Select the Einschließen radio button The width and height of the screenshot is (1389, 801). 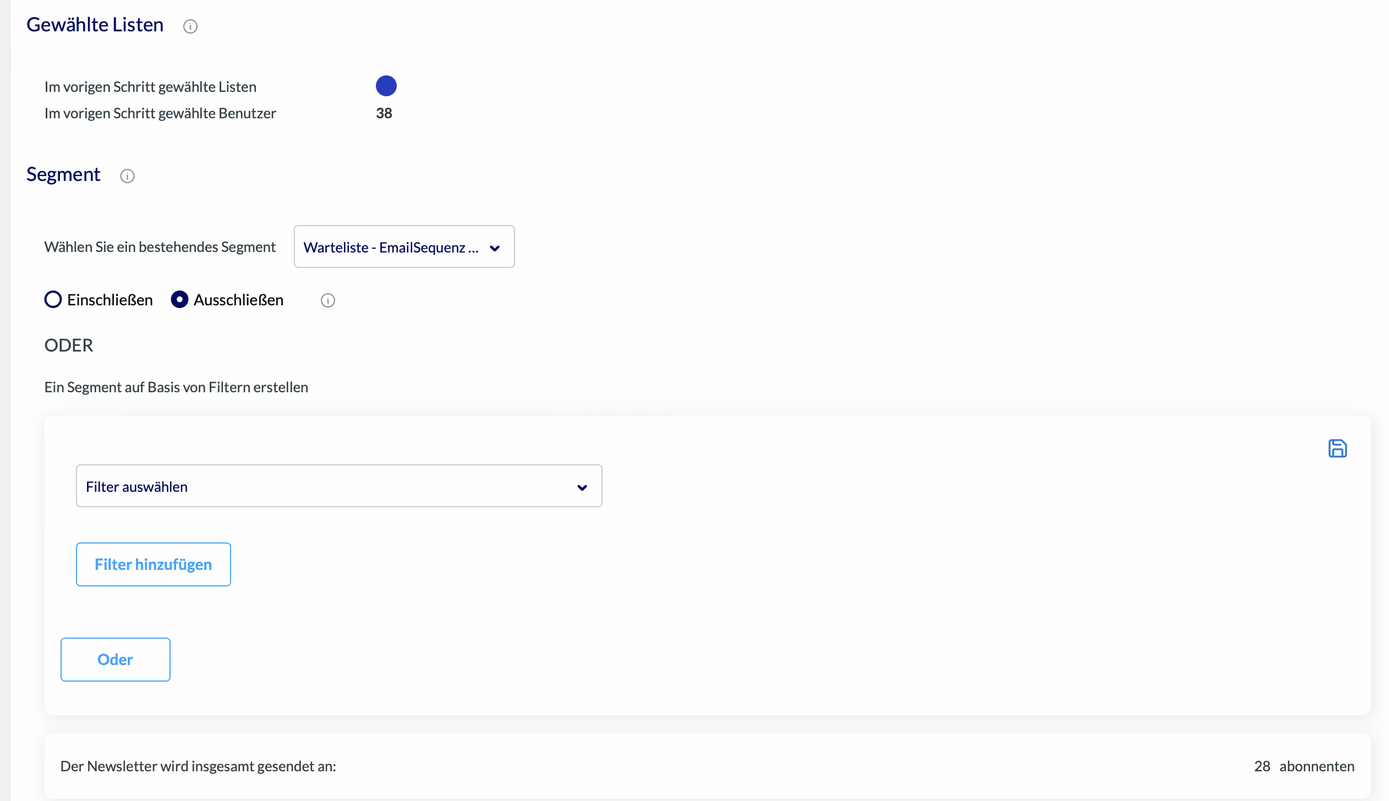tap(53, 300)
